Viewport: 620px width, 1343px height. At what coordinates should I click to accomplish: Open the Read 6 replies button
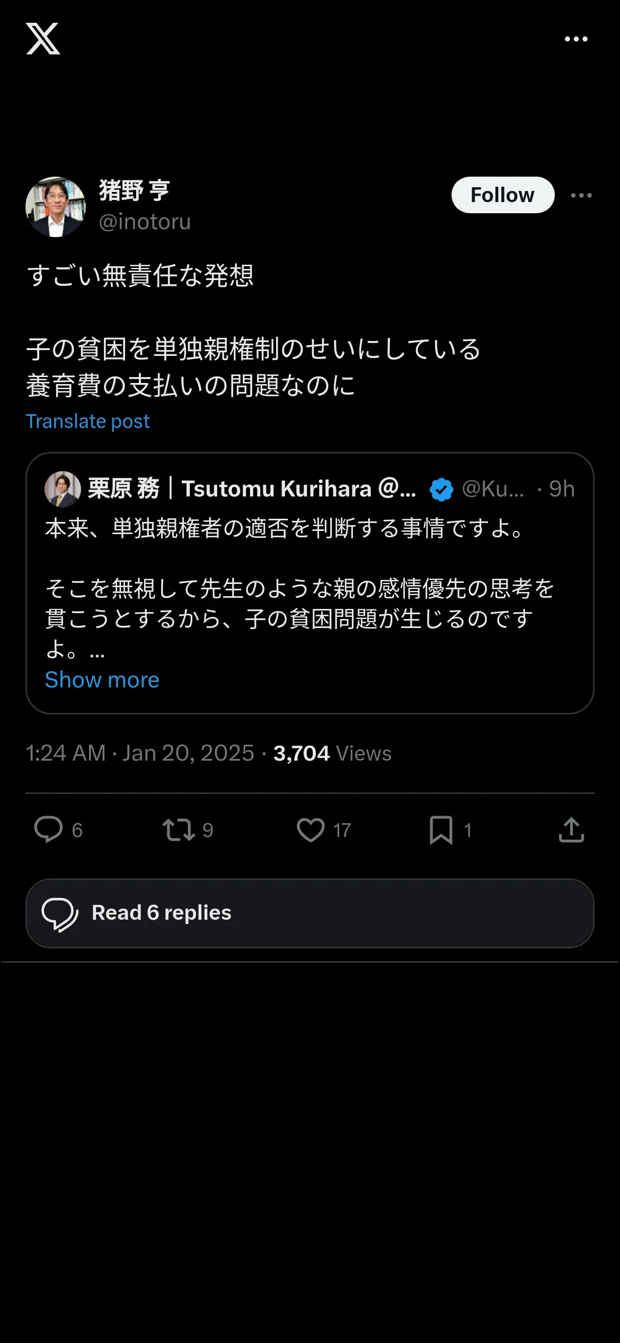309,913
